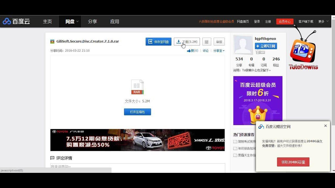
Task: Click username lqpfthgeuo
Action: (x=265, y=39)
